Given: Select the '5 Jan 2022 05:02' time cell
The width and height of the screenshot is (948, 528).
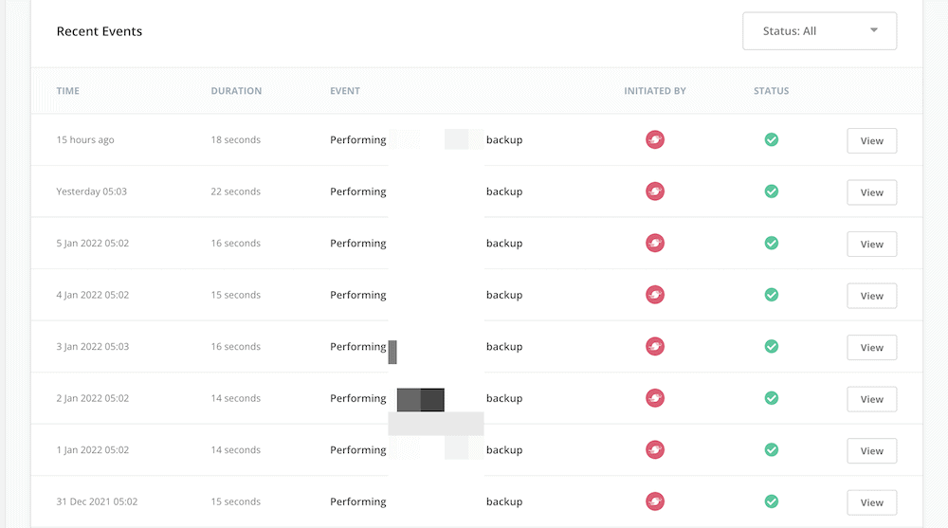Looking at the screenshot, I should [93, 243].
